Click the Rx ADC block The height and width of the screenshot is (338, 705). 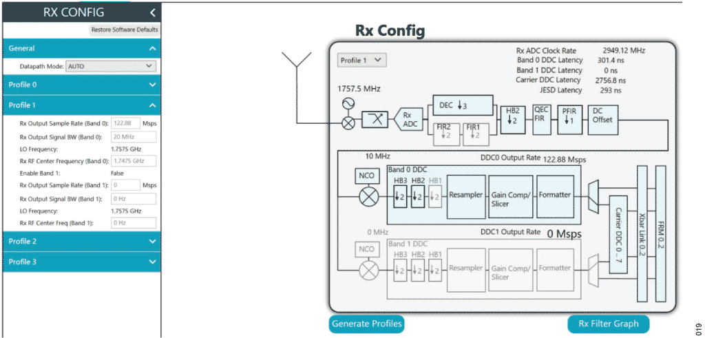pos(408,120)
